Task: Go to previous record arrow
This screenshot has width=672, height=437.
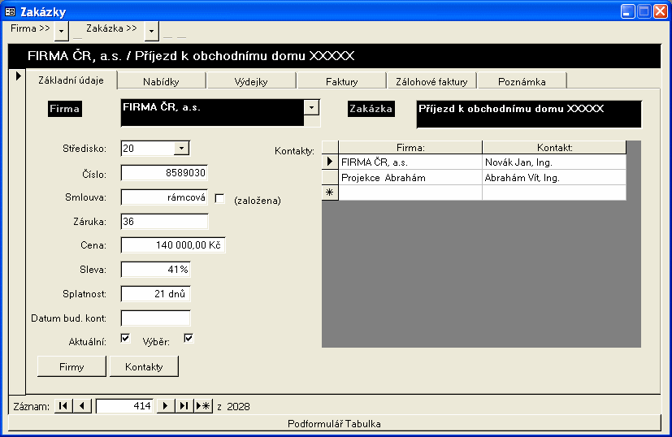Action: pos(82,406)
